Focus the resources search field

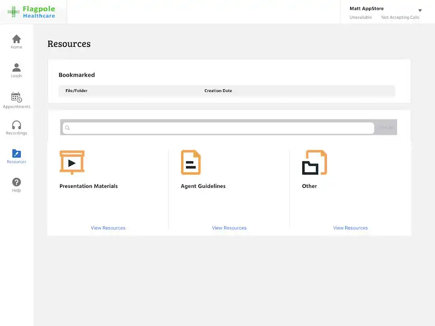(220, 128)
